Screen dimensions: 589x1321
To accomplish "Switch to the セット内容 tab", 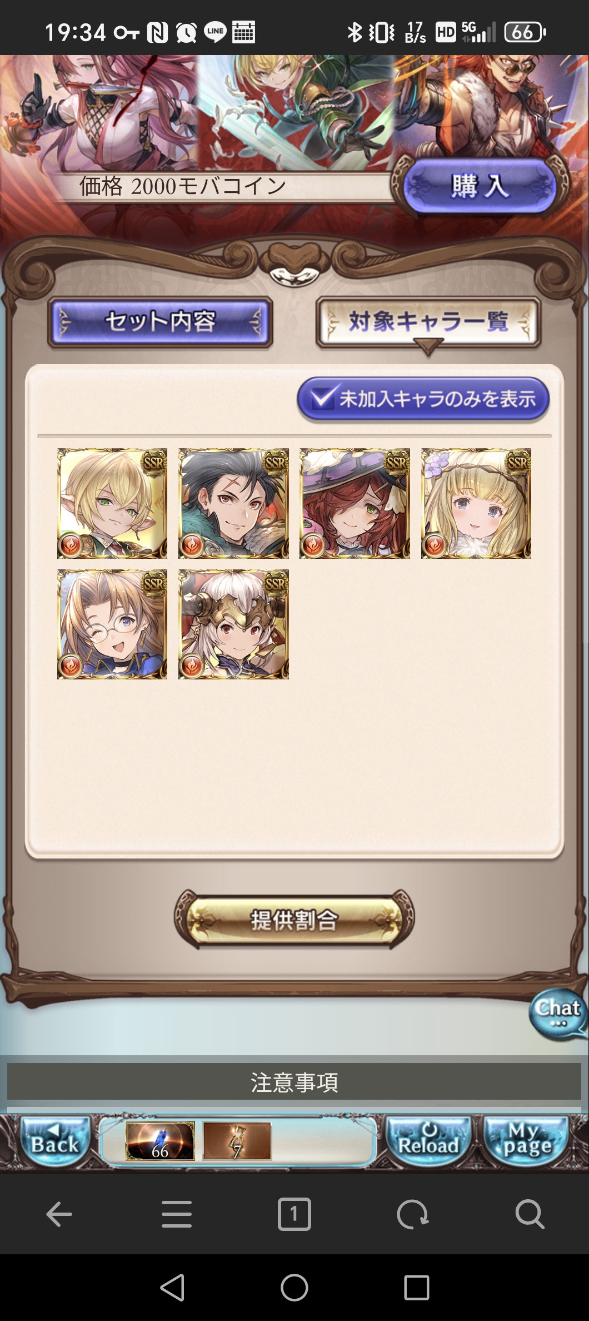I will click(160, 322).
